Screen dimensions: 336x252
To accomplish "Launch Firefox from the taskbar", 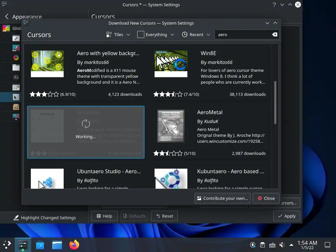I will (74, 245).
